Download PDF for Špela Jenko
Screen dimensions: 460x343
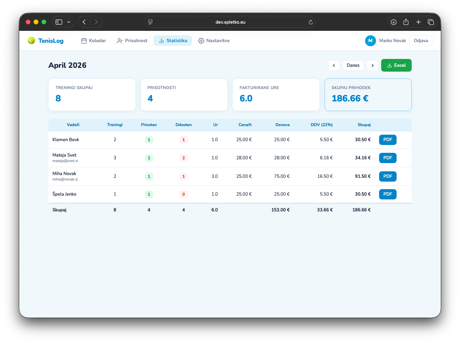pos(388,194)
